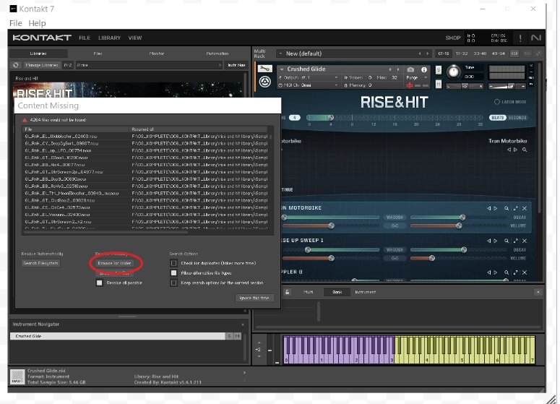
Task: Clear the library search field X
Action: point(220,65)
